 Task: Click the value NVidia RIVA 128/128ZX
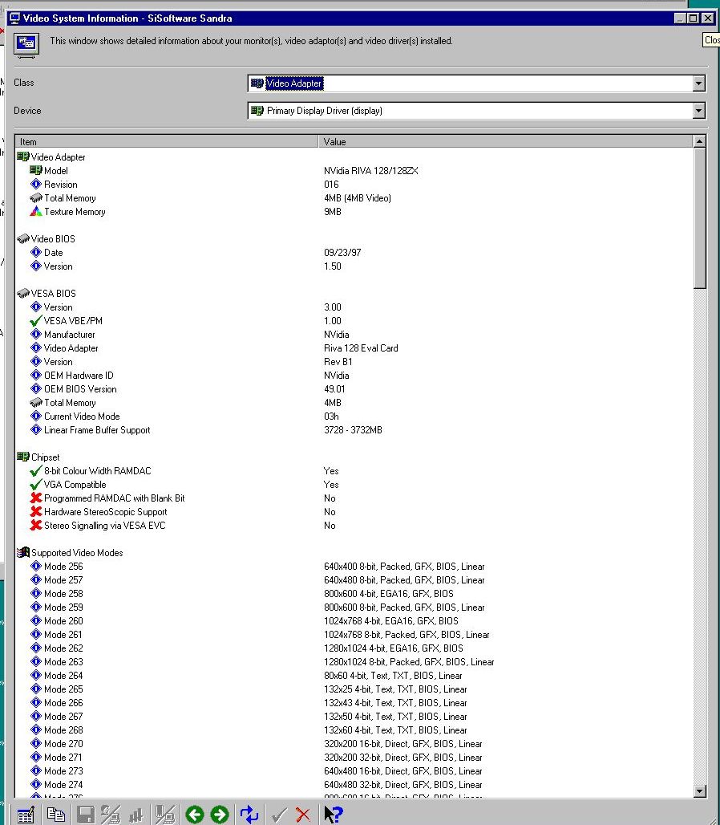coord(371,170)
